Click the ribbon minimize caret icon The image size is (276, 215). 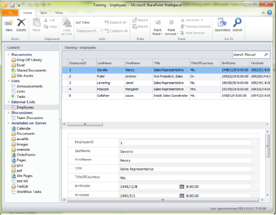point(263,13)
